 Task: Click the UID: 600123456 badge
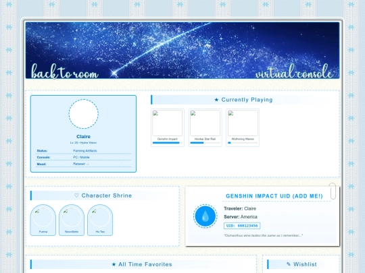click(x=242, y=226)
